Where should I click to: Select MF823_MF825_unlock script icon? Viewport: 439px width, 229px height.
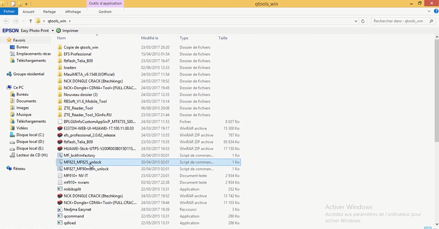coord(60,162)
